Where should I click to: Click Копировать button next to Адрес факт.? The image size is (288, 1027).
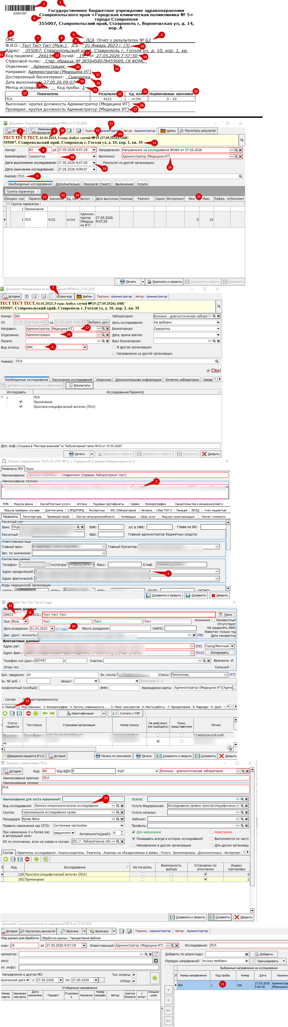(x=220, y=653)
